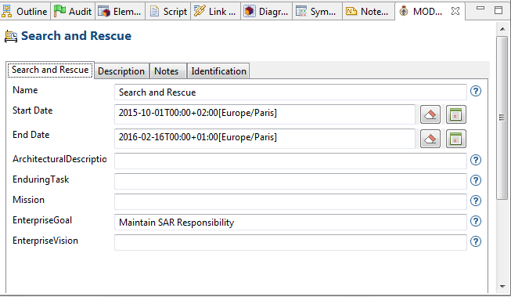511x297 pixels.
Task: Clear the Start Date with eraser icon
Action: point(430,114)
